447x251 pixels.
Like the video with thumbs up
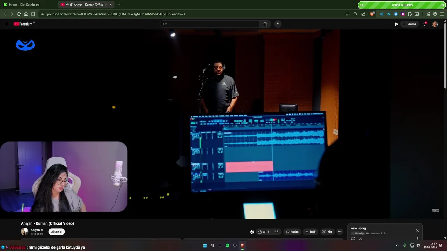click(x=263, y=232)
